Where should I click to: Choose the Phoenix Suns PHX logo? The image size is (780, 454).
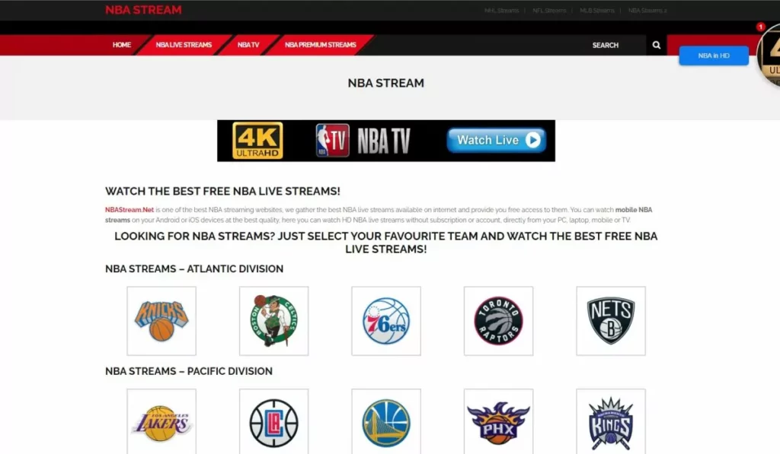coord(498,422)
